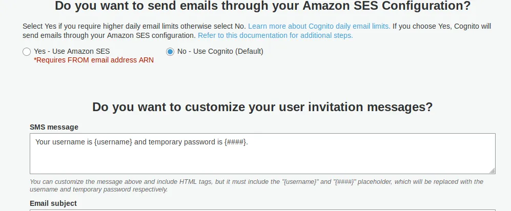Click the {username} placeholder in the SMS message
This screenshot has height=211, width=511.
[113, 142]
